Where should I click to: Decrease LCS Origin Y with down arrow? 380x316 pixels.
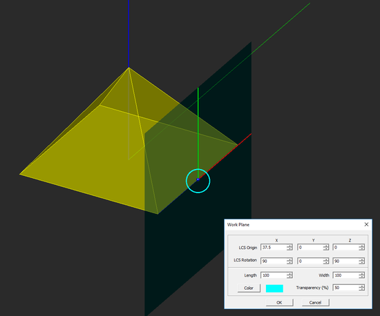point(326,249)
